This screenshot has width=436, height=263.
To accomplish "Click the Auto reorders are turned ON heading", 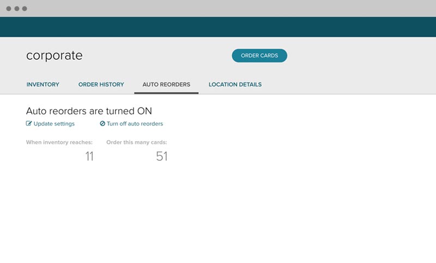I will point(89,111).
